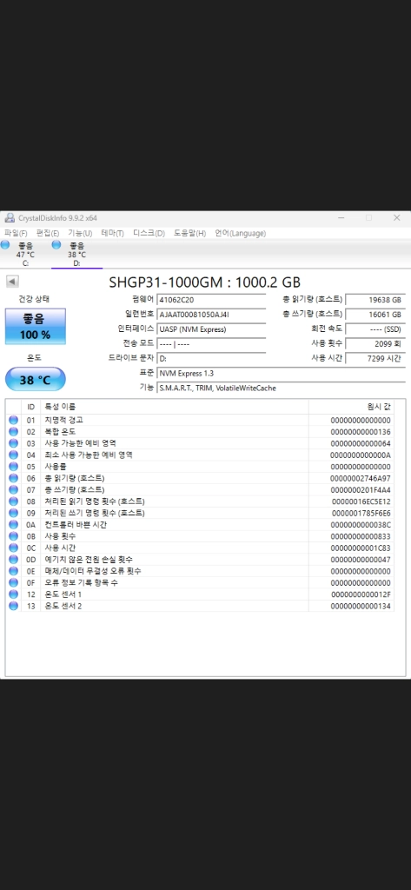Click status icon for 05 사용률
Viewport: 411px width, 890px height.
click(14, 467)
